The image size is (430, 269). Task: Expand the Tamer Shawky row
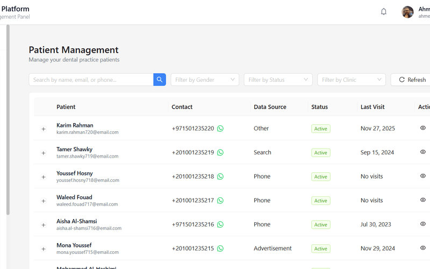[44, 153]
